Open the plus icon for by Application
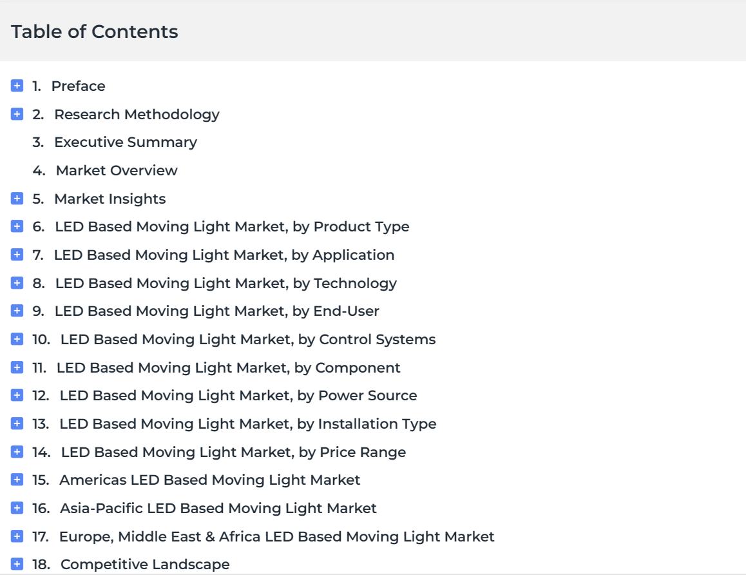746x575 pixels. click(x=17, y=255)
